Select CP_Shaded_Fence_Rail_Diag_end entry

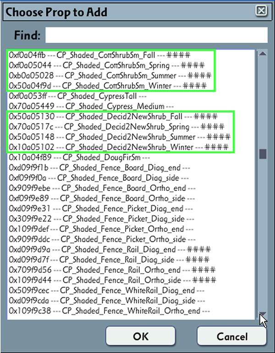(x=110, y=249)
